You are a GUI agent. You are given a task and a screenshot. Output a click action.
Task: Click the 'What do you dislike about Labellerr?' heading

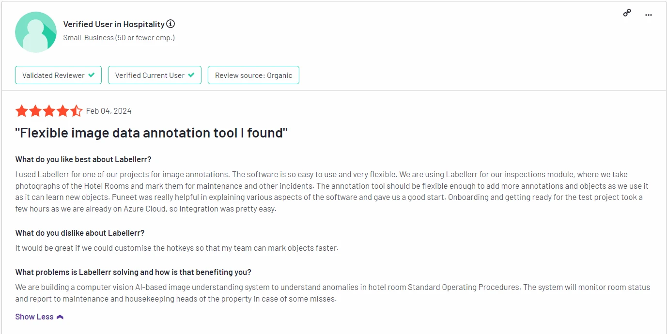click(80, 233)
